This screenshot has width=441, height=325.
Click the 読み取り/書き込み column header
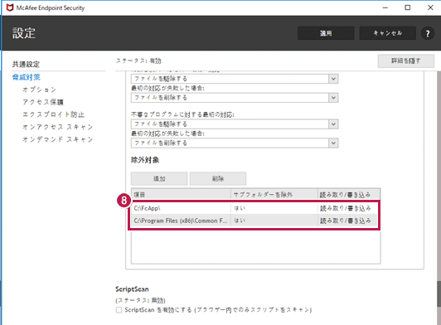point(349,195)
